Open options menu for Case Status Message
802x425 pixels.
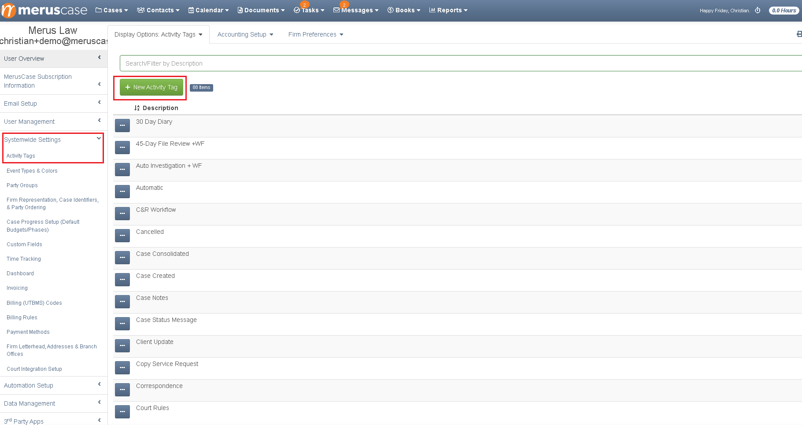click(122, 324)
